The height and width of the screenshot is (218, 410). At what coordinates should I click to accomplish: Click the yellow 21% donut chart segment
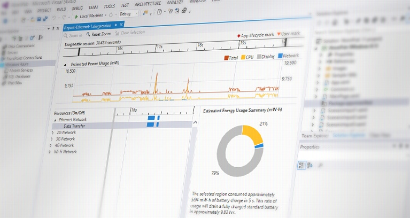coord(253,134)
